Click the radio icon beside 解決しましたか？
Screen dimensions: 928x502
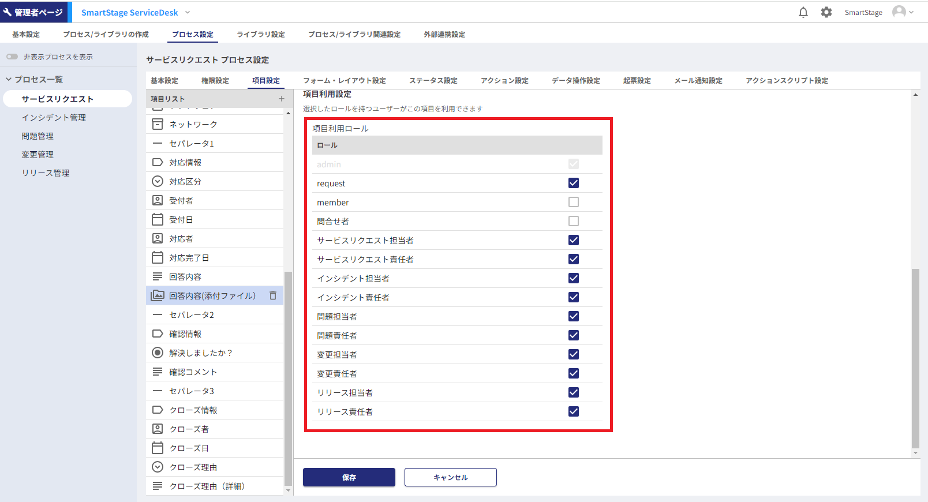click(158, 353)
